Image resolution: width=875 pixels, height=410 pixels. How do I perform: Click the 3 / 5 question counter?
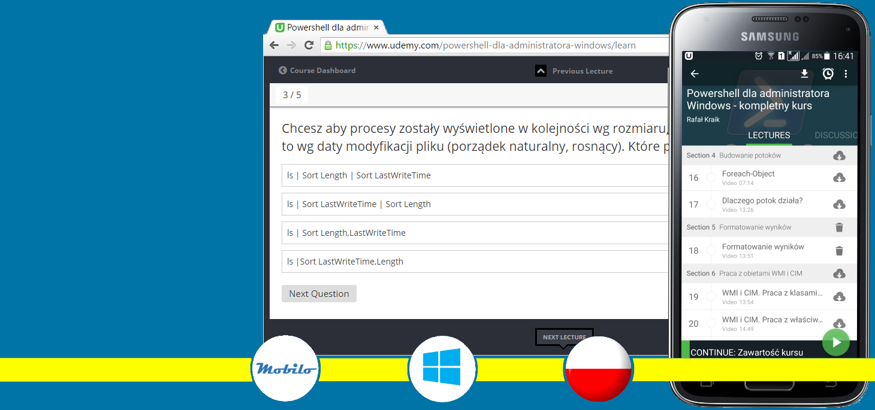click(x=292, y=95)
